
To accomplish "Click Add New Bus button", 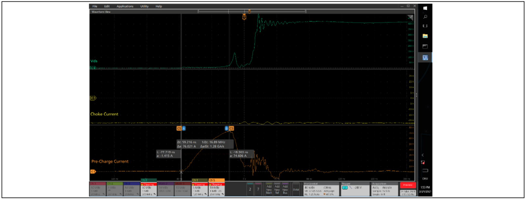I will [x=285, y=189].
